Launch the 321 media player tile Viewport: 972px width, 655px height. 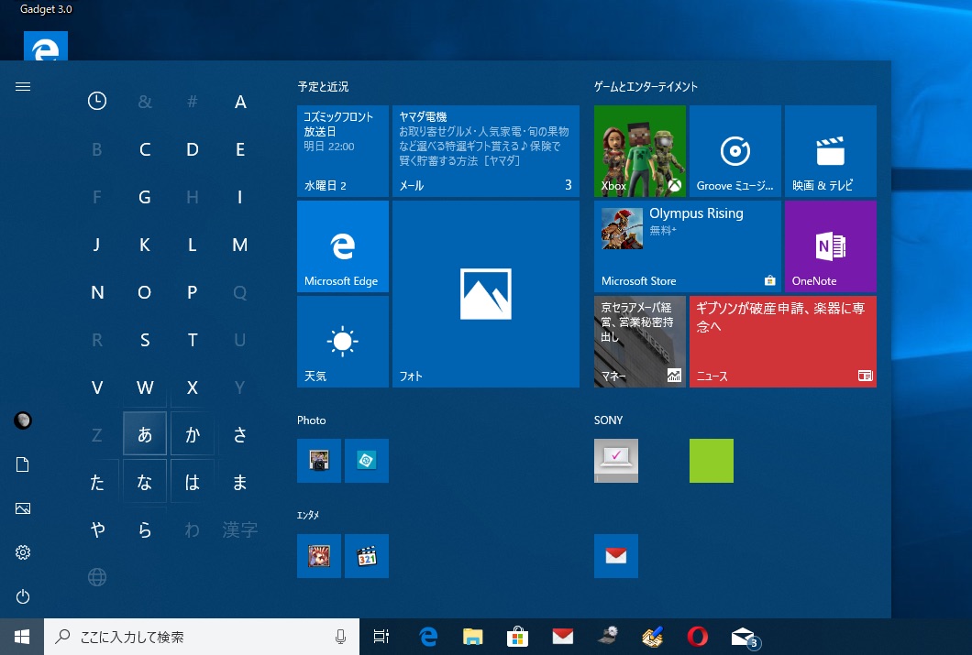pyautogui.click(x=367, y=556)
